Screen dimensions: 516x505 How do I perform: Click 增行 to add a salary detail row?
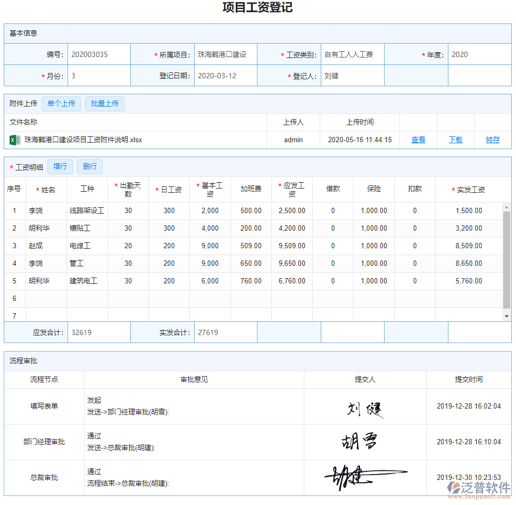pos(60,166)
